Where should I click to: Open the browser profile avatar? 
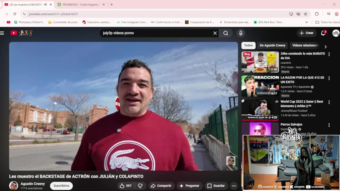click(x=337, y=14)
